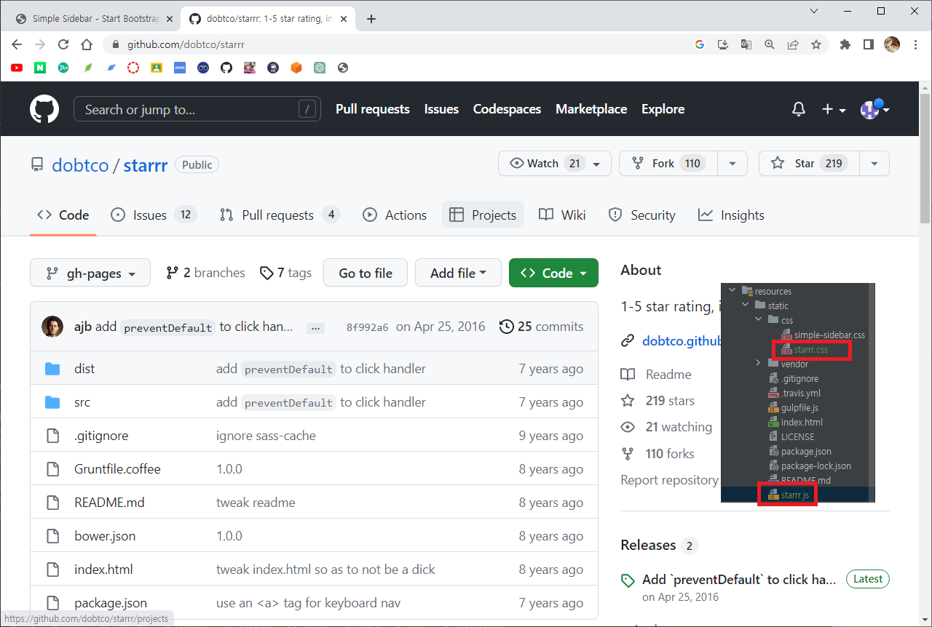Open Chrome side panel icon
The width and height of the screenshot is (932, 627).
[x=869, y=44]
